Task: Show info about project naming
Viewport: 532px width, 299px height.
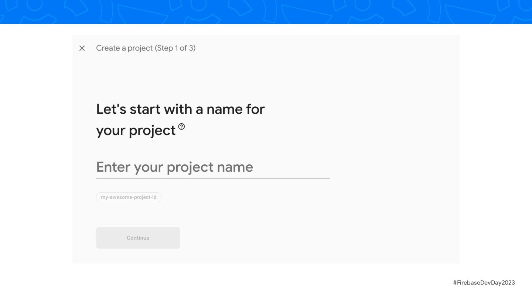Action: (x=181, y=127)
